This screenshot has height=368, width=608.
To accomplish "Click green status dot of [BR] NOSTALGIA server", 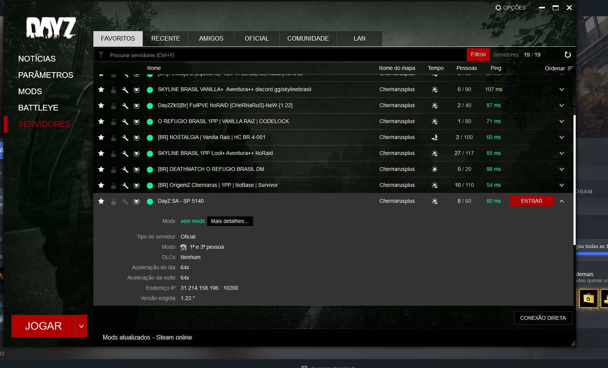I will 150,138.
